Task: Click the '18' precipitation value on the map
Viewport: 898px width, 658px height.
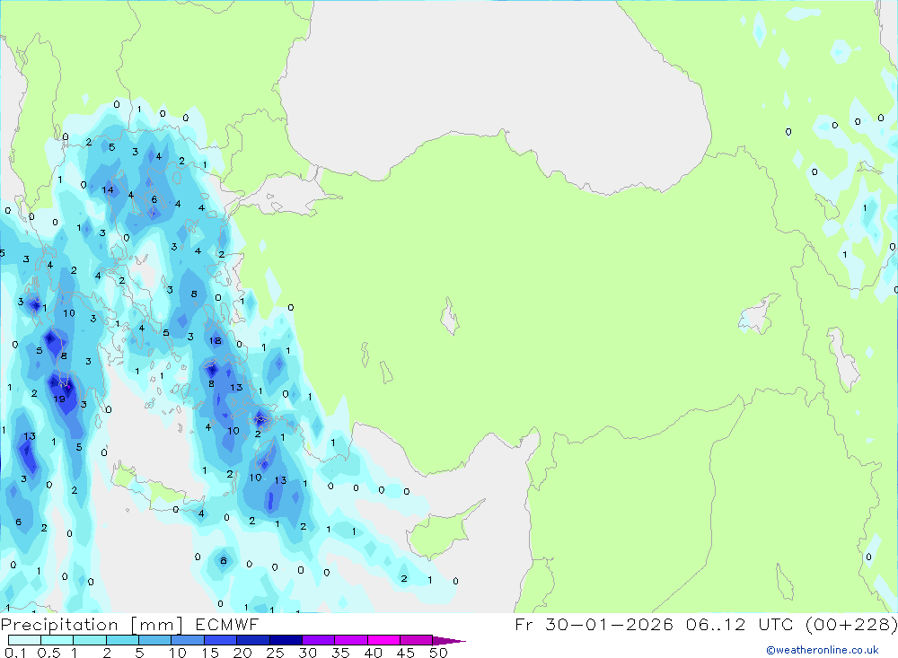Action: [216, 341]
